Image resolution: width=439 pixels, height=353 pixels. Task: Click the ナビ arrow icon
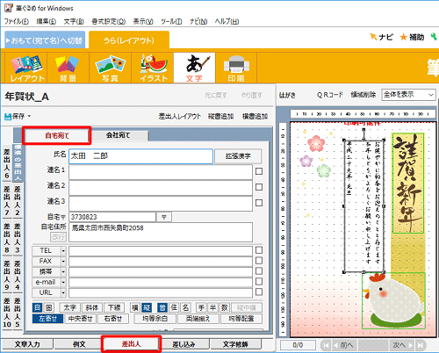(x=373, y=37)
